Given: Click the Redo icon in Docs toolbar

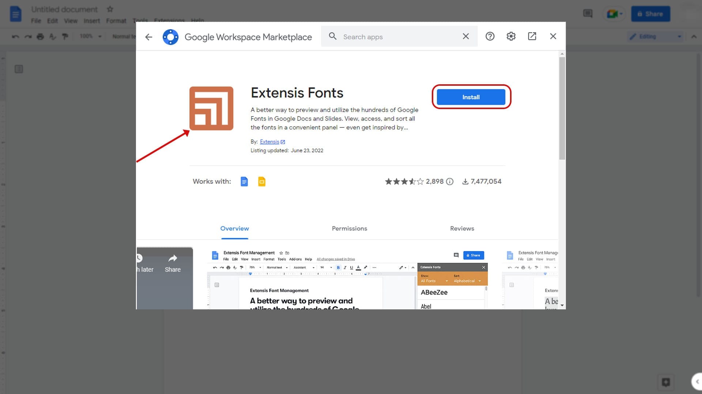Looking at the screenshot, I should point(28,36).
